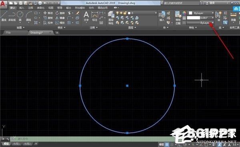This screenshot has height=147, width=240.
Task: Expand the Draw (绘图) panel
Action: 20,28
